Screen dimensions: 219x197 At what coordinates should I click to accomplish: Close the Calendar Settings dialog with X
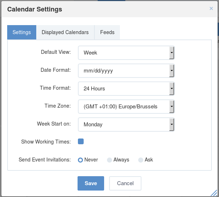[211, 9]
